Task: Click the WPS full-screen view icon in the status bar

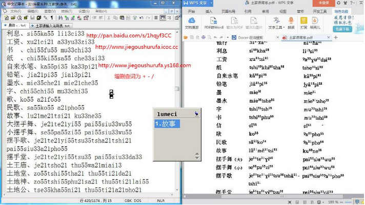Action: 289,202
